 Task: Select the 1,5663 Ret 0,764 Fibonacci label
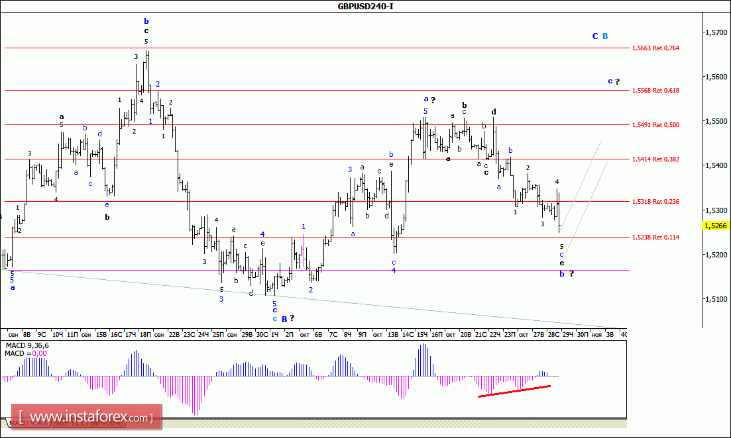[x=655, y=48]
